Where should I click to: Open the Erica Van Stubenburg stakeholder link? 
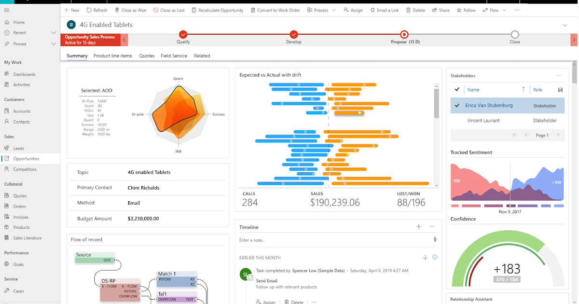pos(489,105)
